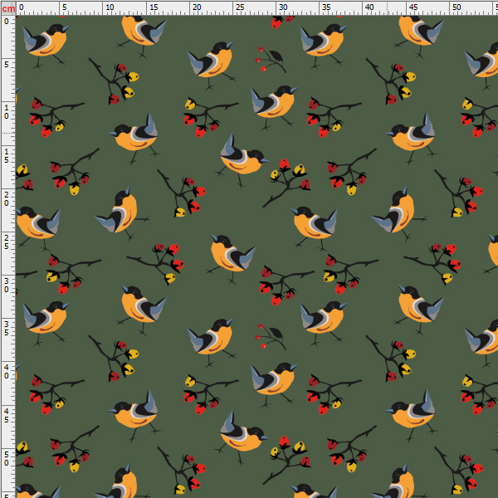This screenshot has height=498, width=498.
Task: Click the bird pattern preview canvas
Action: pos(256,256)
